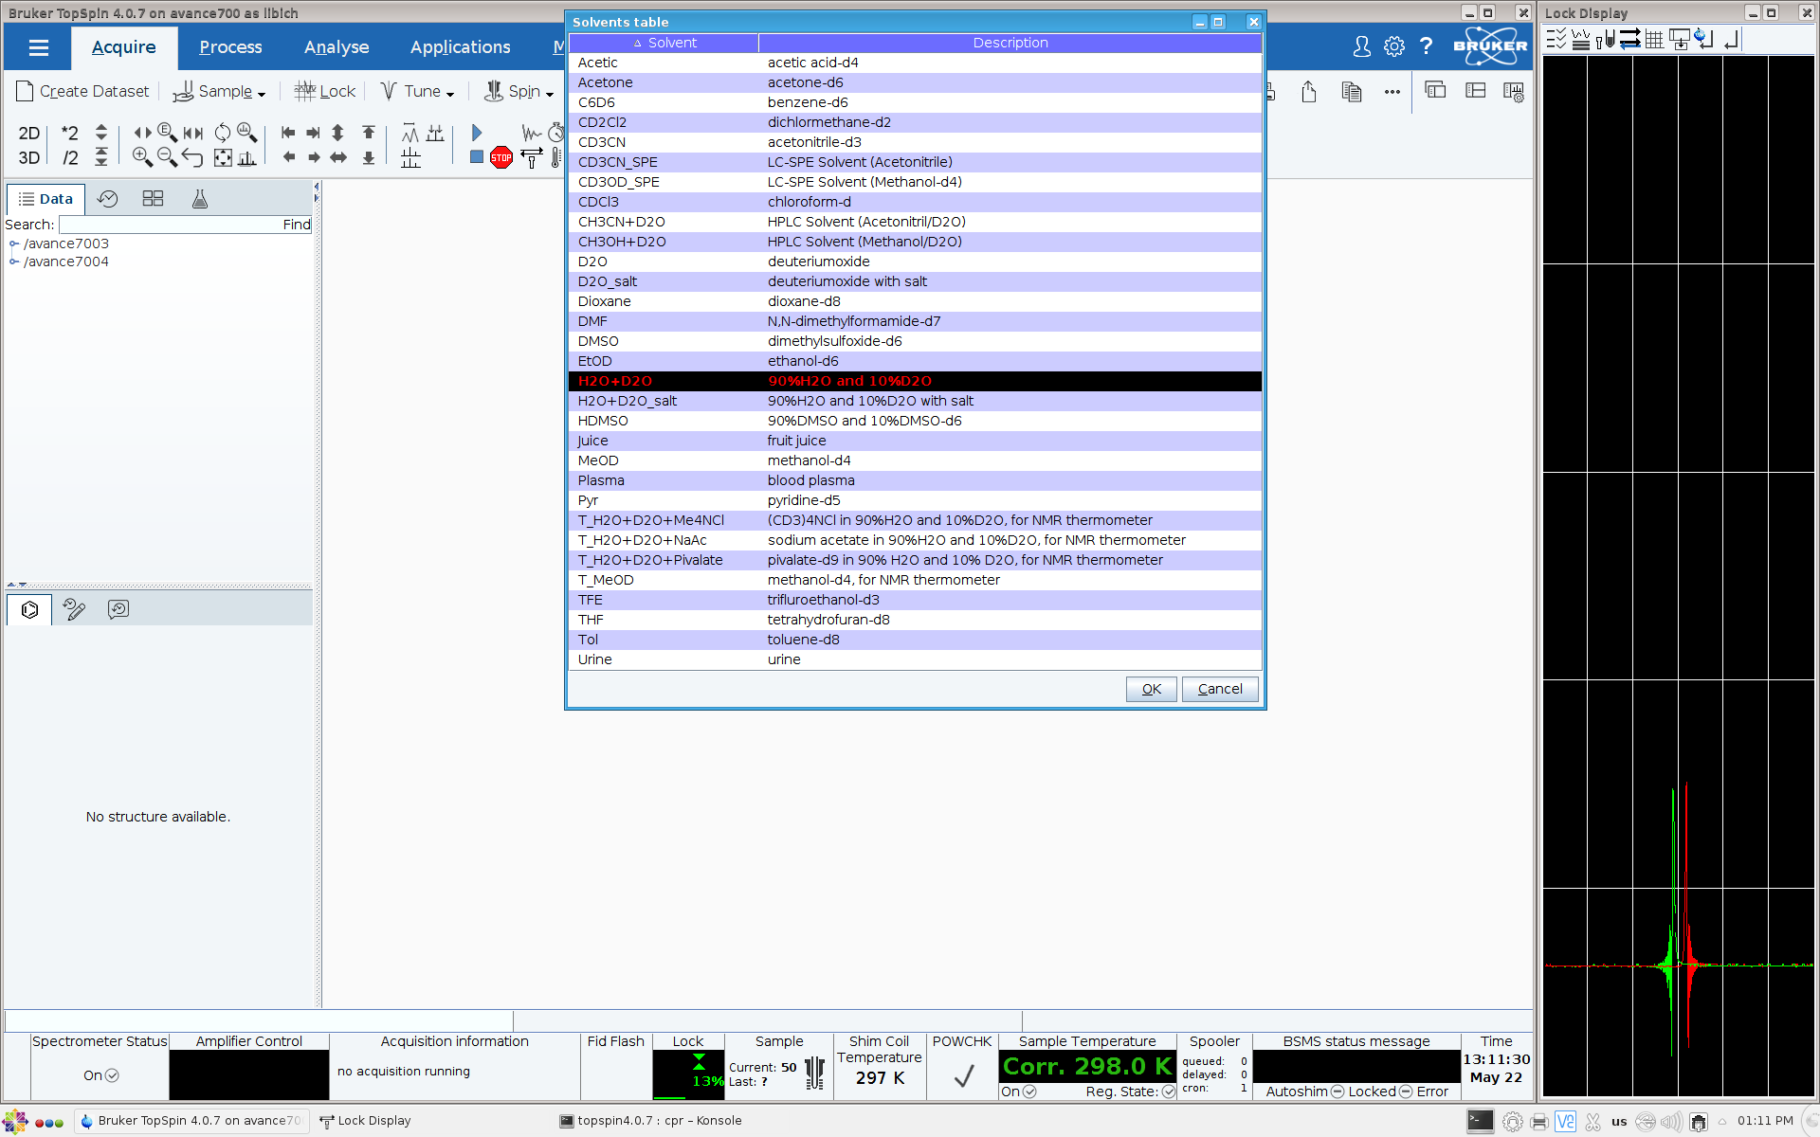Click the red STOP acquisition icon

(501, 158)
